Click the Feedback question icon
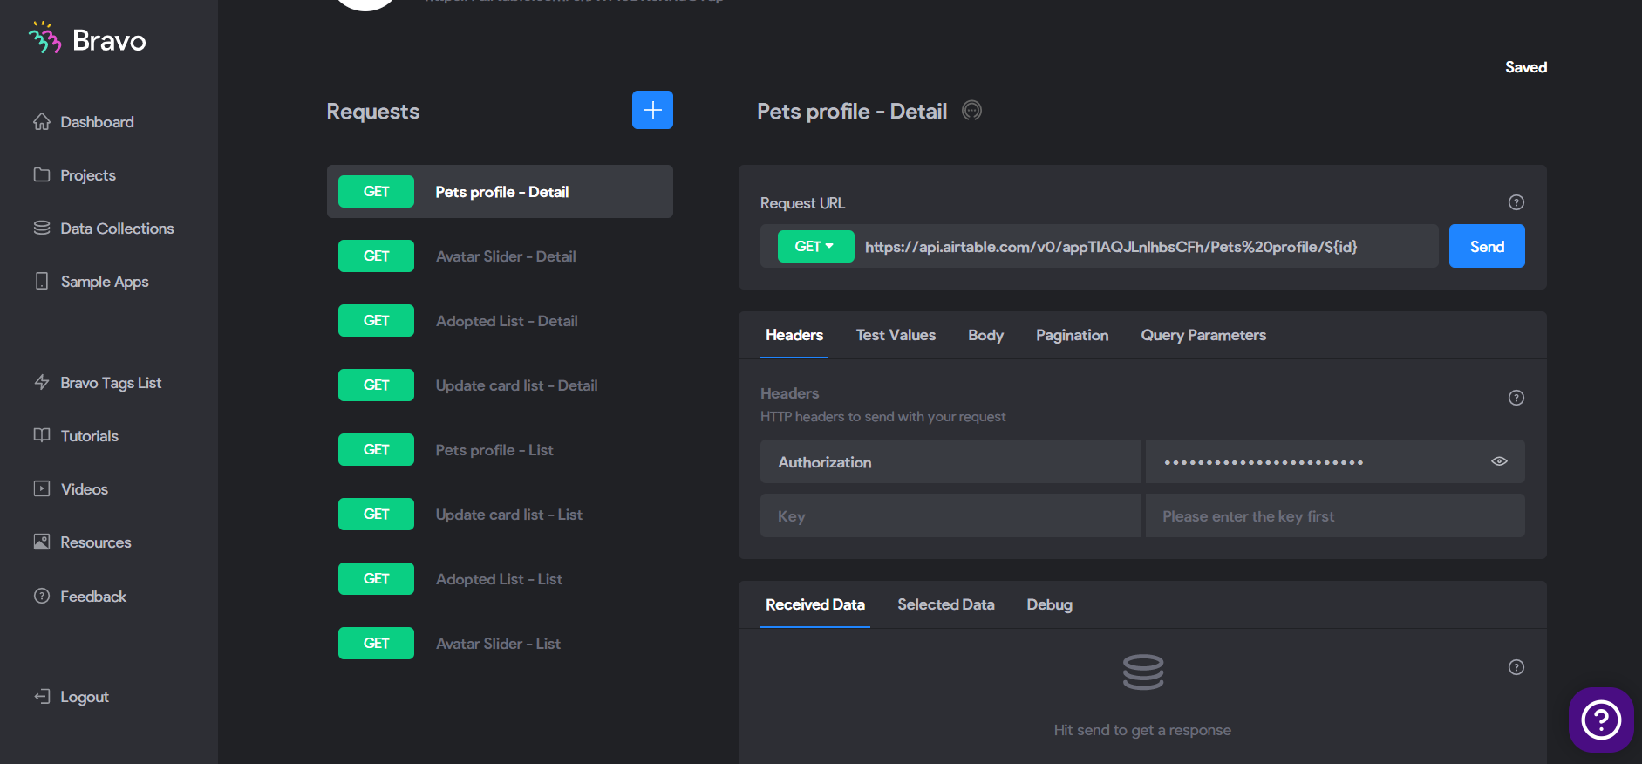Screen dimensions: 1642x764 [x=42, y=596]
